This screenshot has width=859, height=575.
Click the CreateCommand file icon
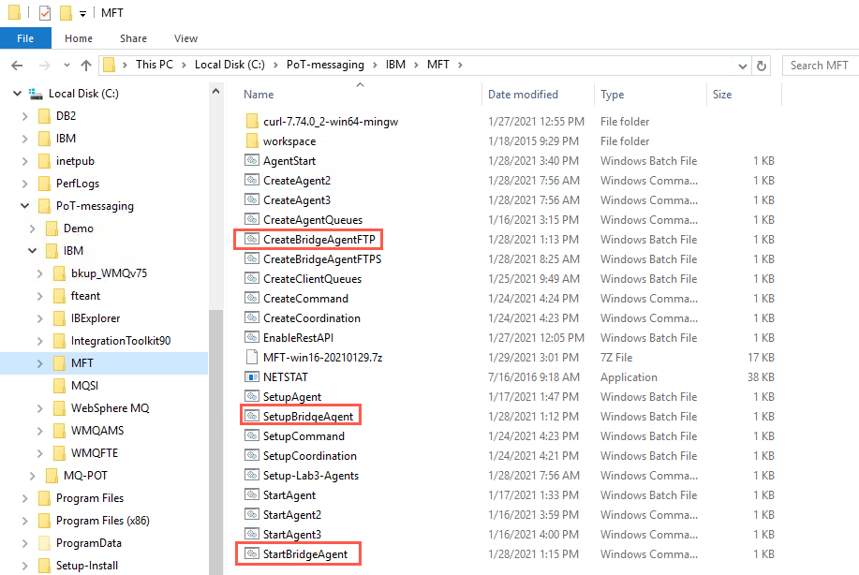pyautogui.click(x=251, y=299)
